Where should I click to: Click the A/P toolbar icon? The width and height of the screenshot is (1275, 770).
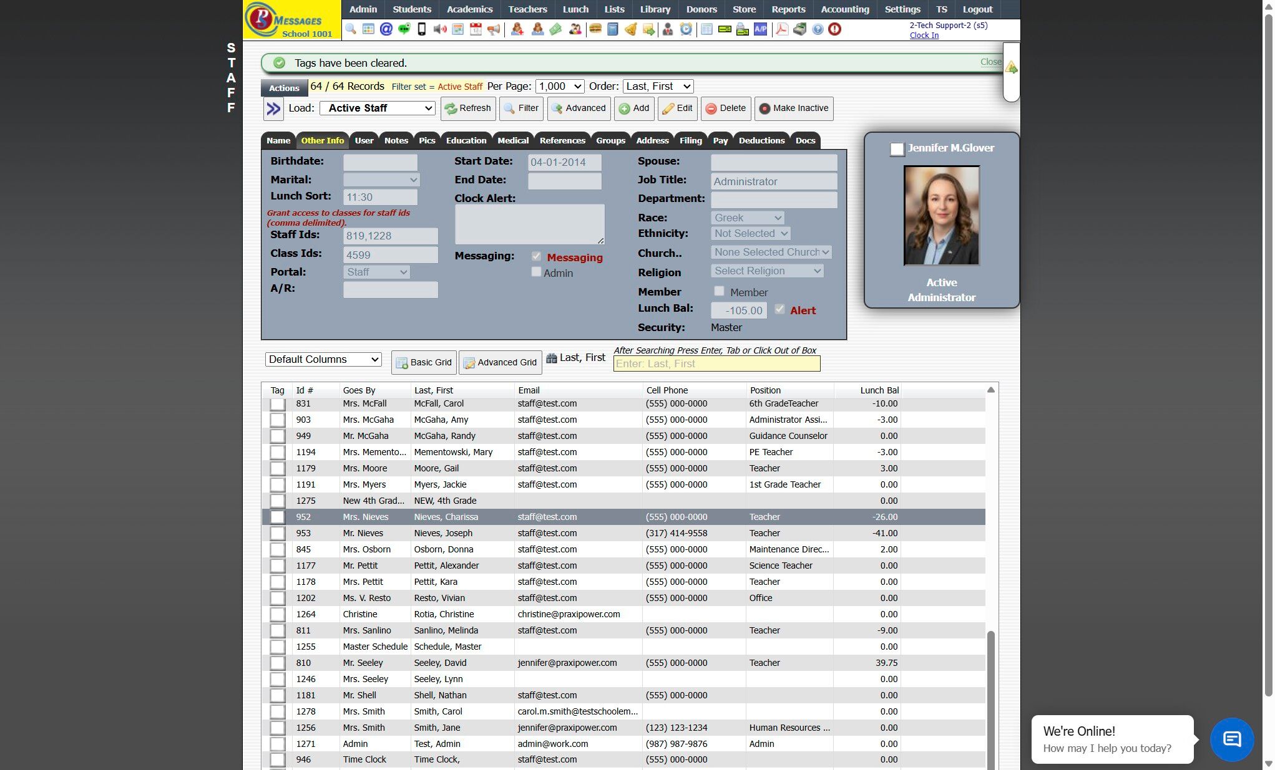coord(760,29)
